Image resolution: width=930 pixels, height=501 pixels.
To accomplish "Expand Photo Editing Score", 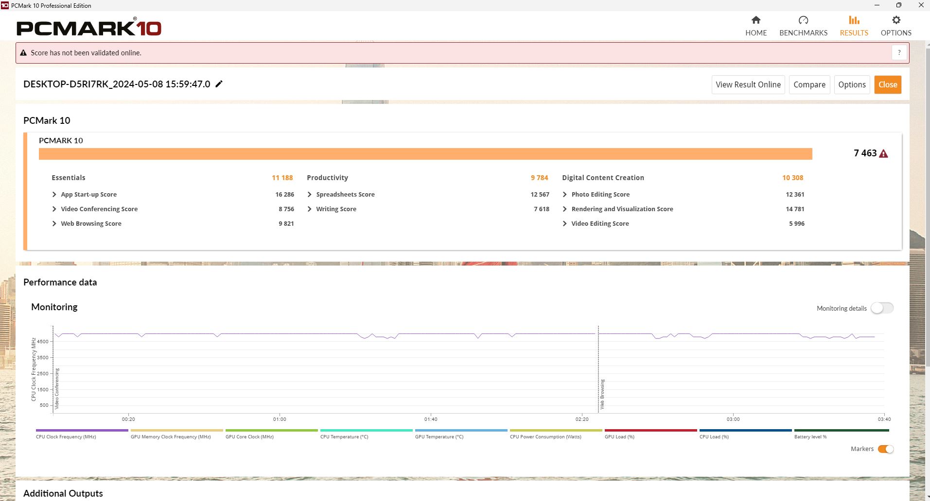I will 564,194.
